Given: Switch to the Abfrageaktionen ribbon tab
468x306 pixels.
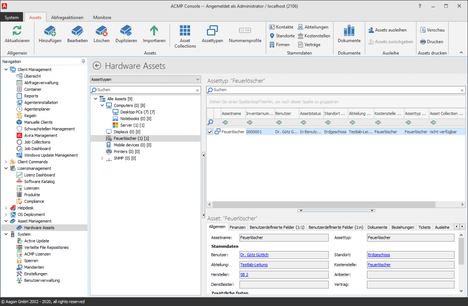Looking at the screenshot, I should click(67, 17).
